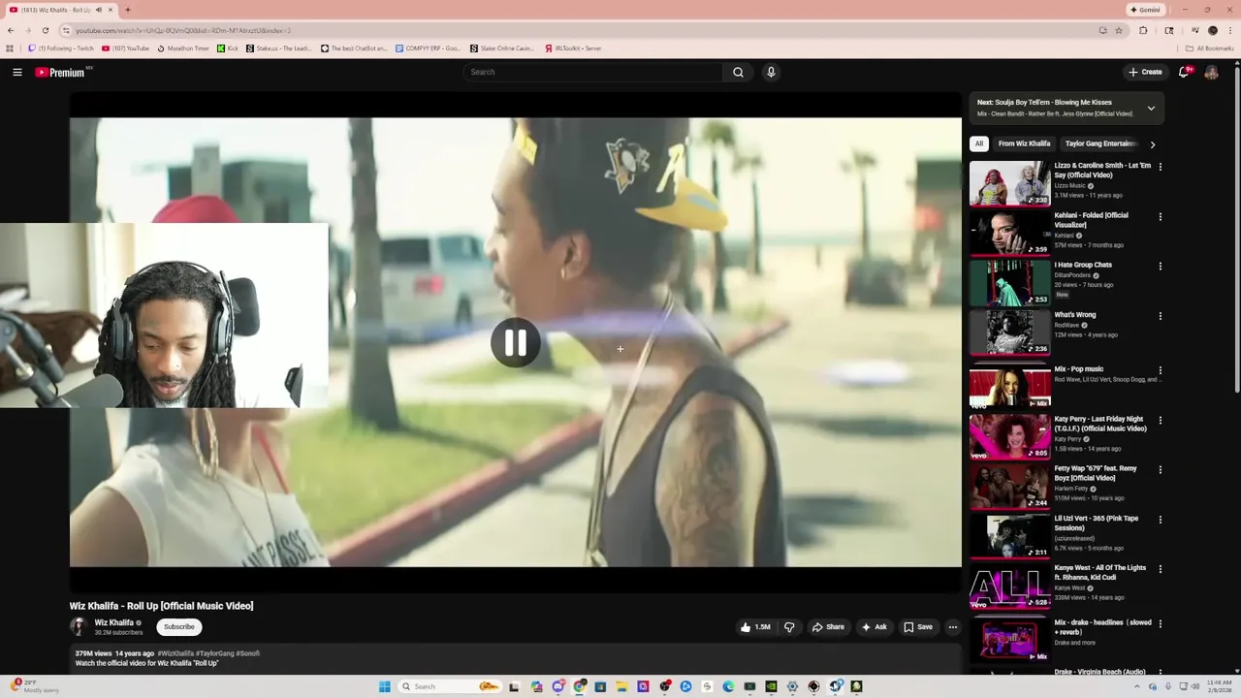Reload the page with refresh icon
The height and width of the screenshot is (698, 1241).
[45, 30]
